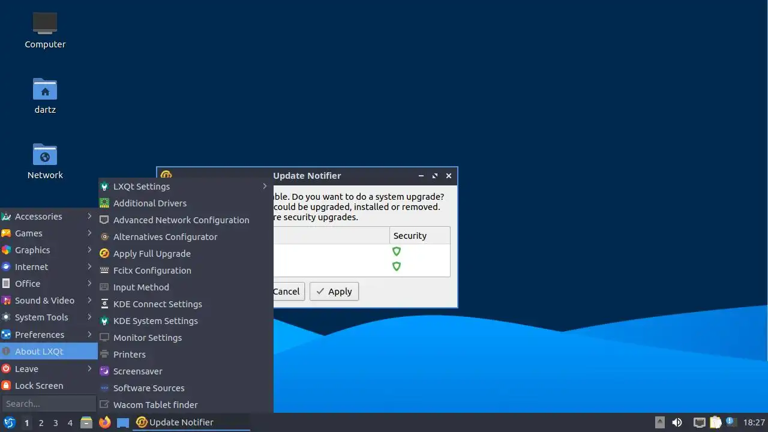This screenshot has width=768, height=432.
Task: Switch to virtual desktop 2
Action: tap(41, 423)
